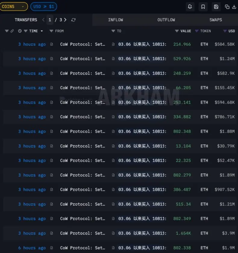Click the $30.79K USD amount

(x=226, y=146)
